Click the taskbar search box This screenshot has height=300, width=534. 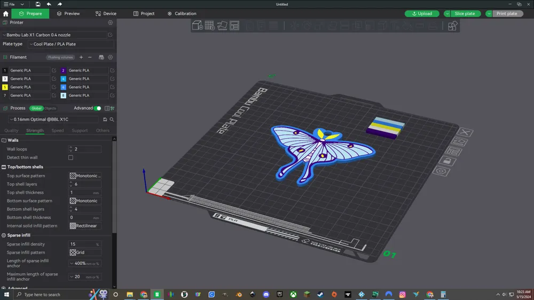point(51,295)
